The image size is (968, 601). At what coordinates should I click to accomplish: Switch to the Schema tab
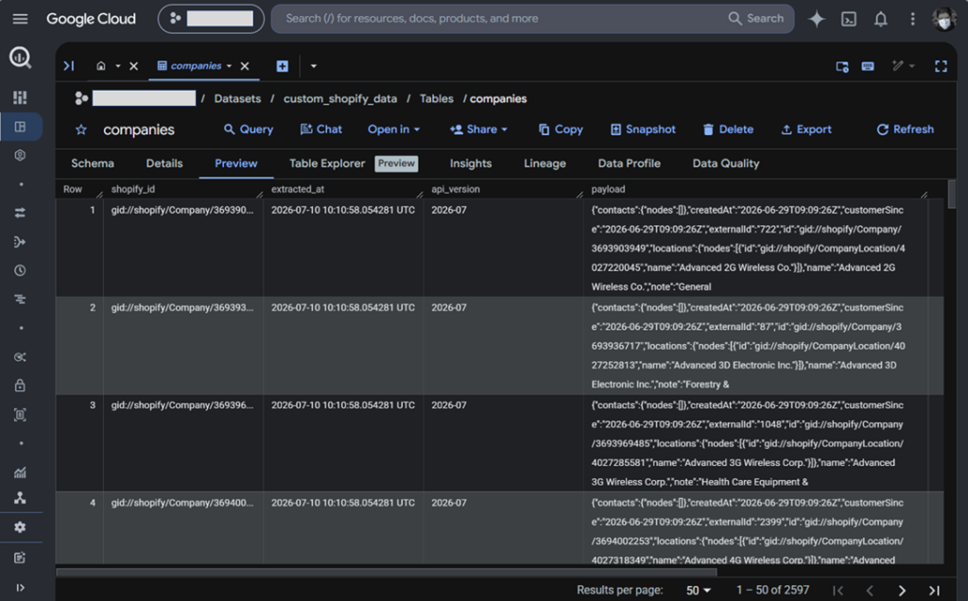click(x=93, y=163)
